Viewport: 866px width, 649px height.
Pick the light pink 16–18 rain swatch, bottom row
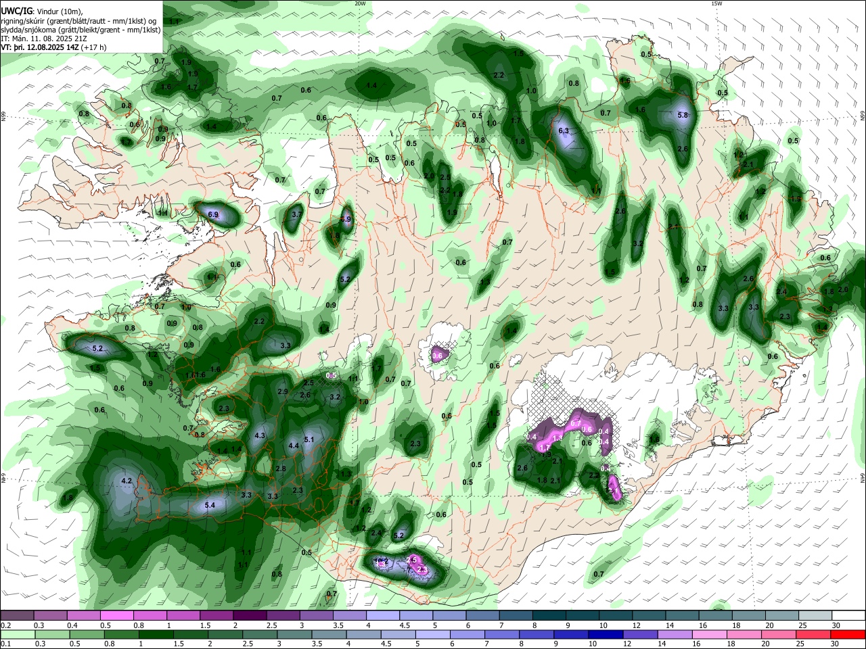(x=709, y=633)
